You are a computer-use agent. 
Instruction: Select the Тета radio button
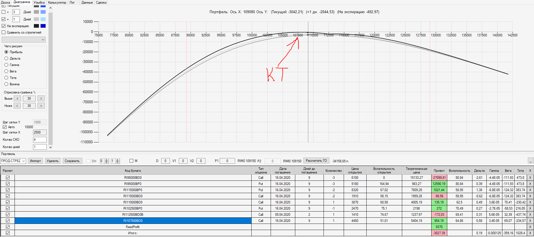[x=6, y=78]
